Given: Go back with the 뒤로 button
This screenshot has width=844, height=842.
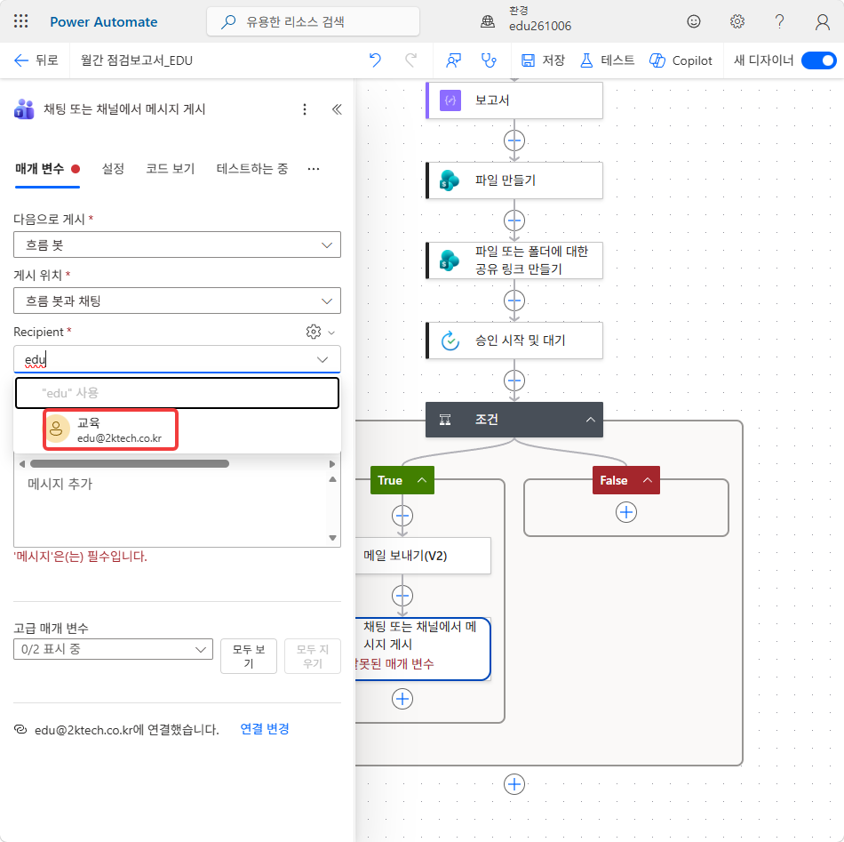Looking at the screenshot, I should coord(36,60).
